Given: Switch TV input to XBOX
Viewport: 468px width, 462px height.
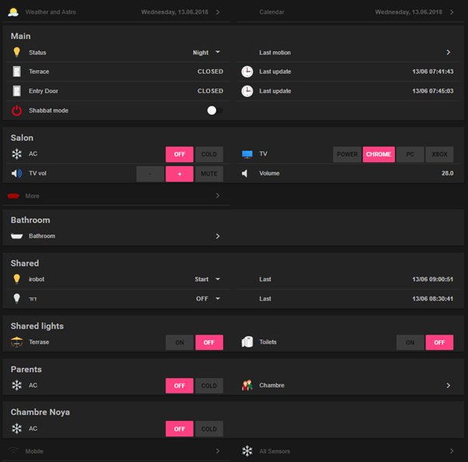Looking at the screenshot, I should (x=439, y=154).
